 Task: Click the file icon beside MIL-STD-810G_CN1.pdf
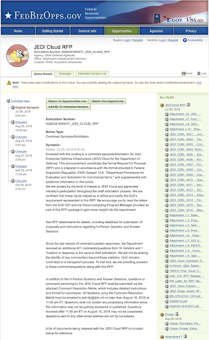pos(167,296)
